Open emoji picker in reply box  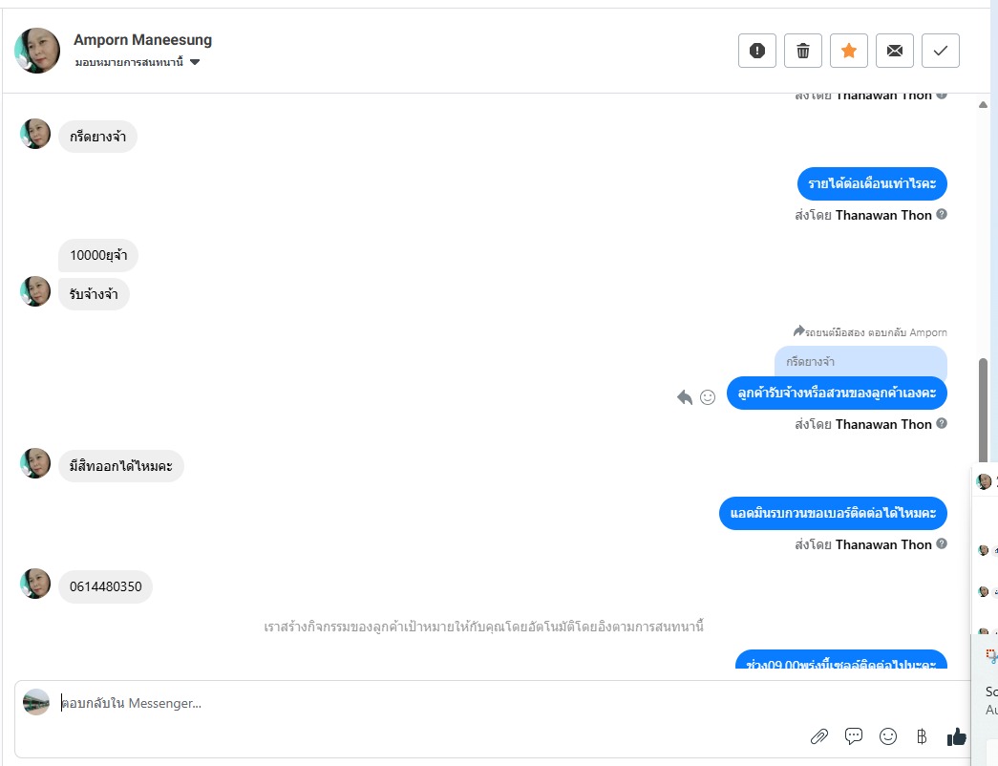point(888,736)
